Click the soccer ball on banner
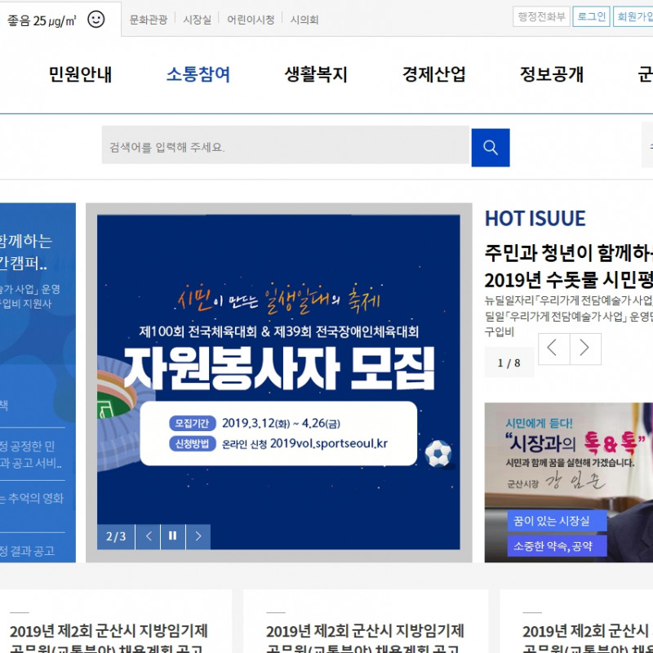The width and height of the screenshot is (653, 653). [438, 453]
